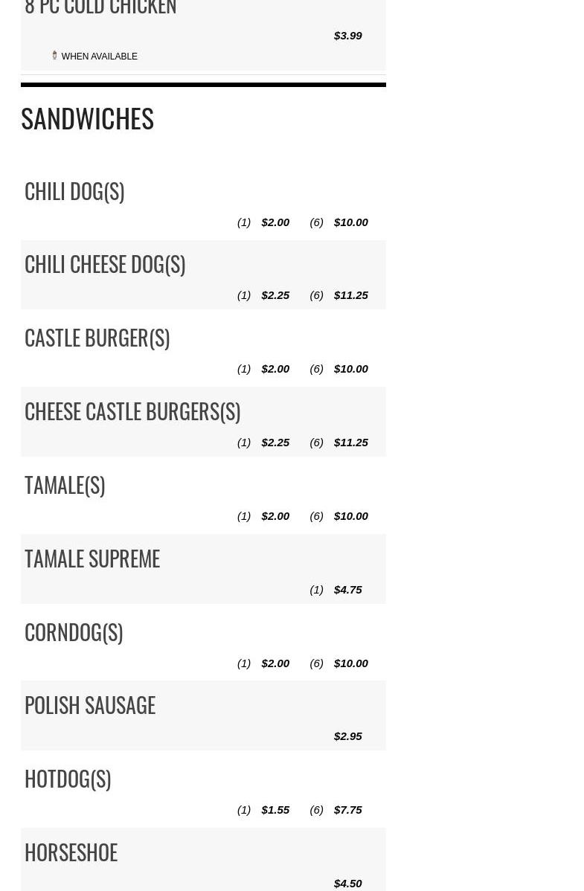This screenshot has width=584, height=891.
Task: Click the small icon beside When Available
Action: 54,56
